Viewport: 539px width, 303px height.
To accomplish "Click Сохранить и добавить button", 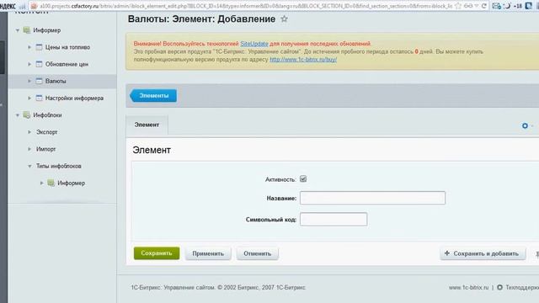I will tap(483, 253).
